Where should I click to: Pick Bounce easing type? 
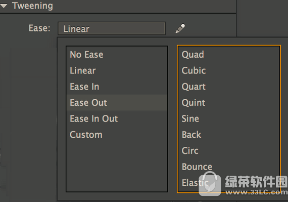[229, 167]
